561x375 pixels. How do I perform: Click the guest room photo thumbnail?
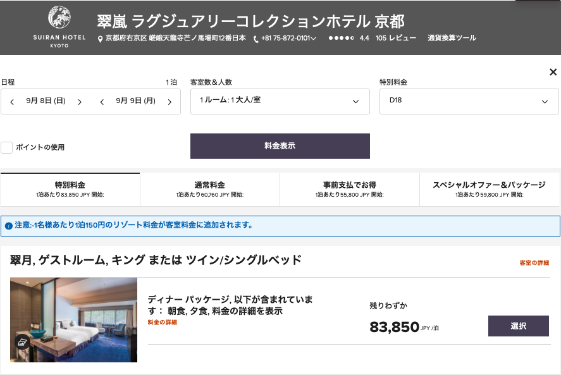(73, 319)
